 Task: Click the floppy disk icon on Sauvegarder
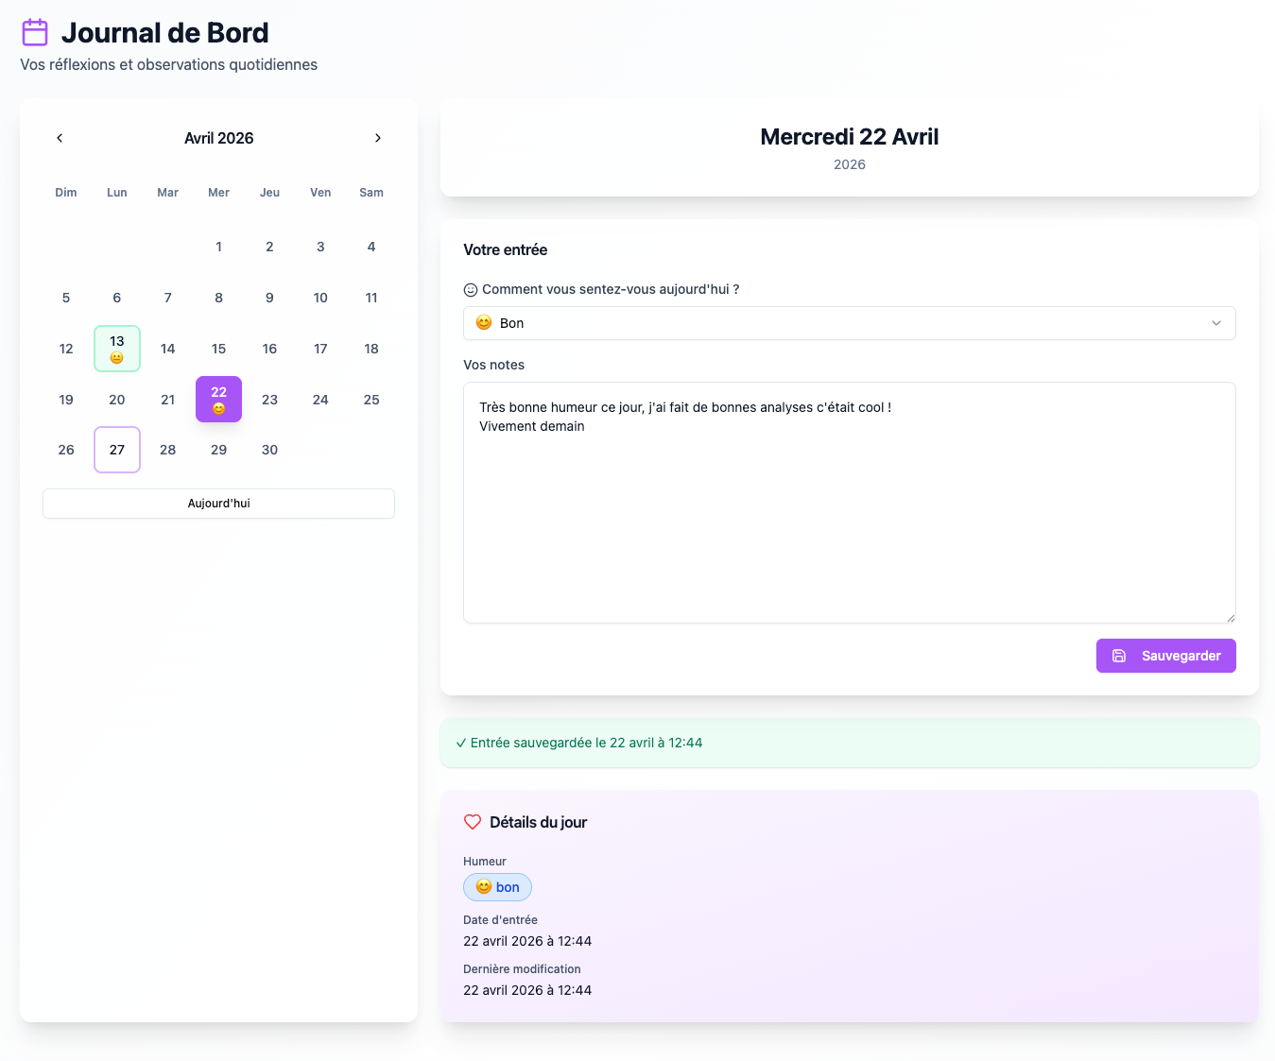[x=1119, y=656]
